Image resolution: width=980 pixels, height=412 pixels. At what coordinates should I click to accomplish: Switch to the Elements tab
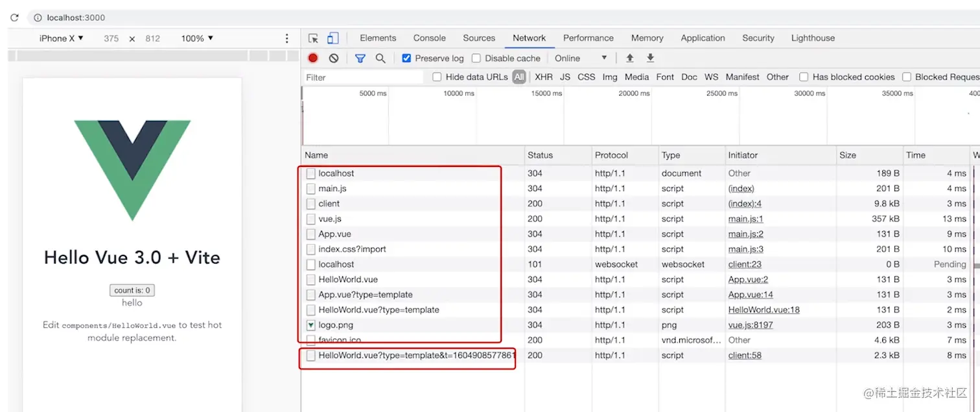click(378, 38)
